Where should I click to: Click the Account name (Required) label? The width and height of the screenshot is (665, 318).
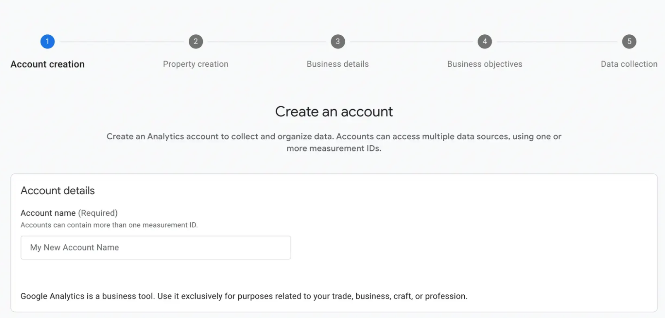pos(69,213)
